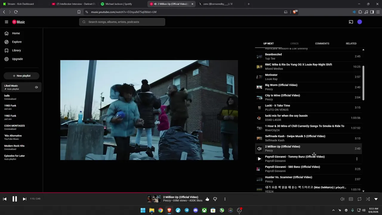This screenshot has height=215, width=382.
Task: Skip to the next track
Action: (x=24, y=199)
